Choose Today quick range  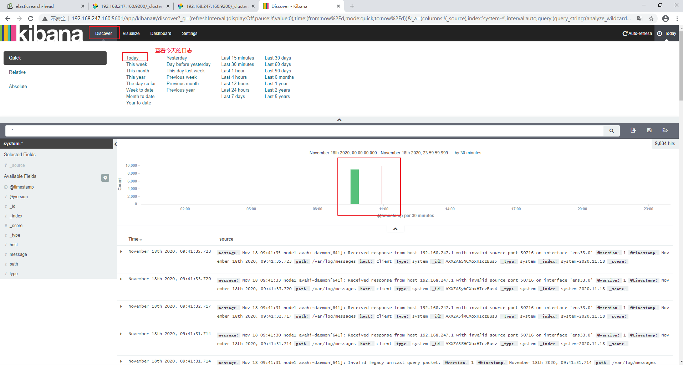click(132, 58)
